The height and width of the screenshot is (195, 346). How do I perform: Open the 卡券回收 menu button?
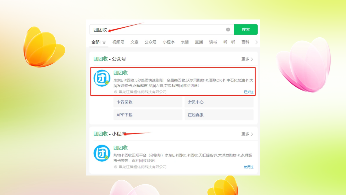pos(148,102)
